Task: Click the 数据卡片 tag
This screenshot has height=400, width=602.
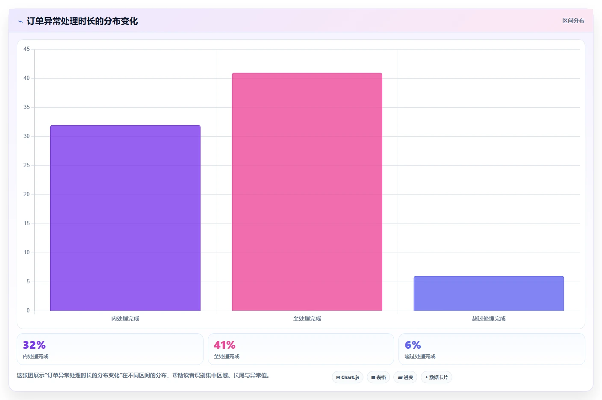Action: click(x=437, y=377)
